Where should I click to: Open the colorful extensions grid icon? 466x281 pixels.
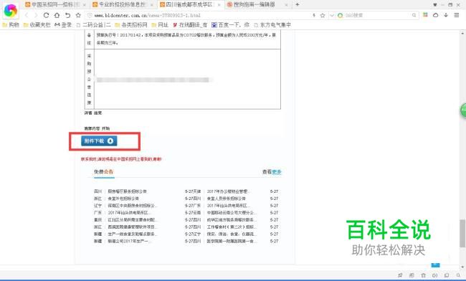coord(425,15)
